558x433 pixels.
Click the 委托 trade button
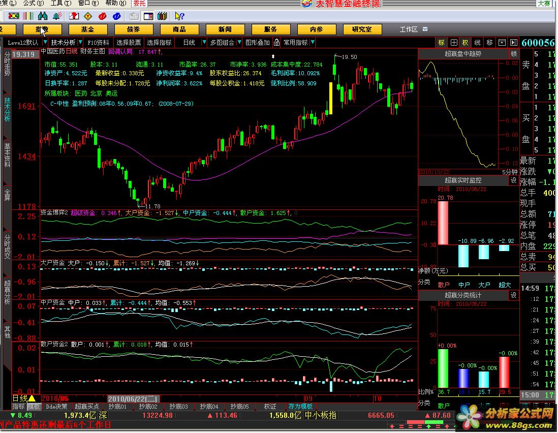tap(139, 3)
